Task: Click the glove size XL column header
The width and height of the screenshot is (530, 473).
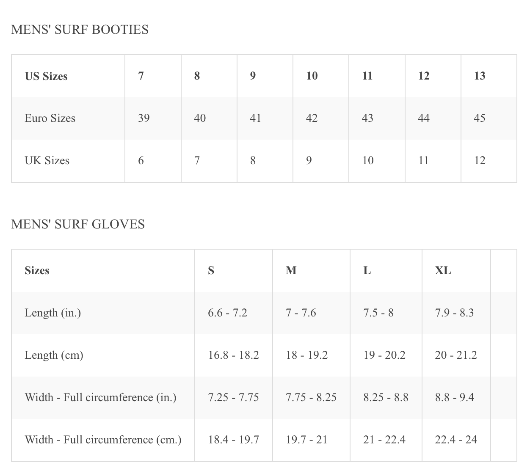Action: (456, 271)
